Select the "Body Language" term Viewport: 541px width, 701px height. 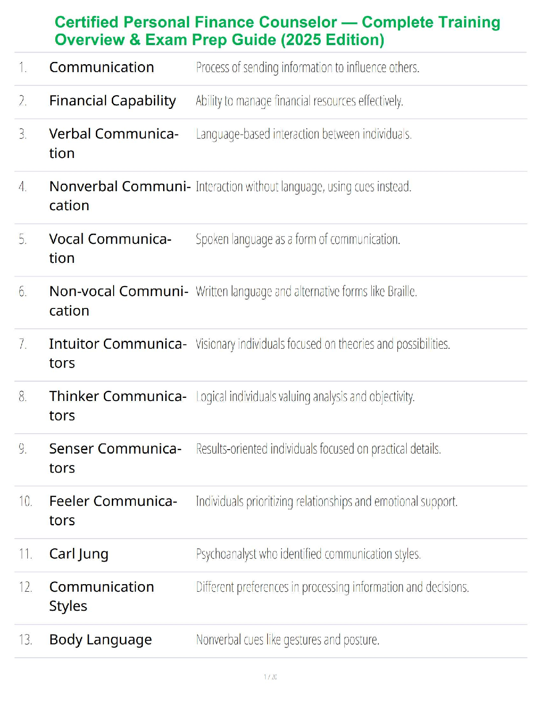100,639
